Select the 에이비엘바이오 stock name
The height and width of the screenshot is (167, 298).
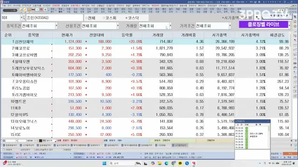coord(28,75)
